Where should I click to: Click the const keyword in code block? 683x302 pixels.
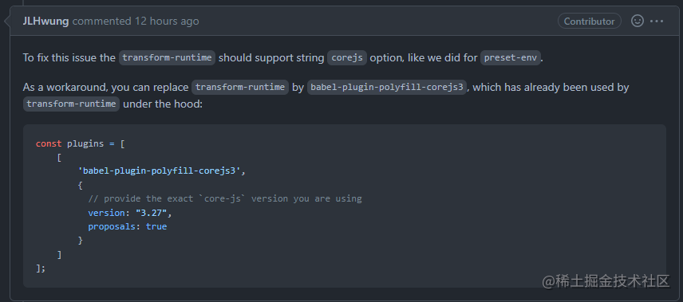coord(49,143)
